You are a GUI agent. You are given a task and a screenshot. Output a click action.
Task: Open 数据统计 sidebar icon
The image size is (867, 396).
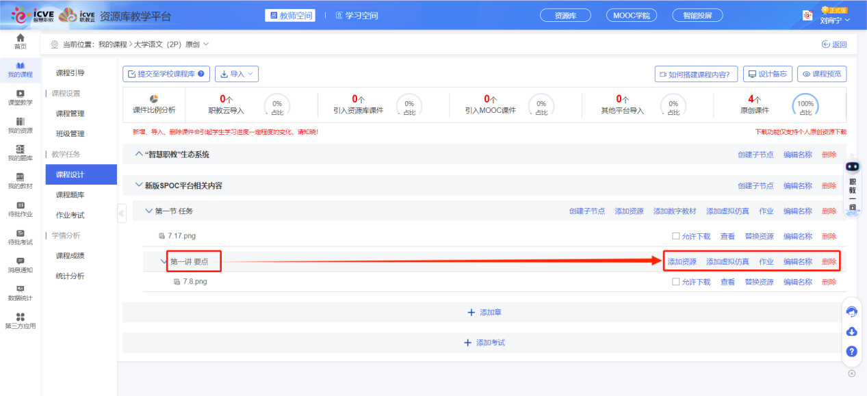click(x=21, y=293)
